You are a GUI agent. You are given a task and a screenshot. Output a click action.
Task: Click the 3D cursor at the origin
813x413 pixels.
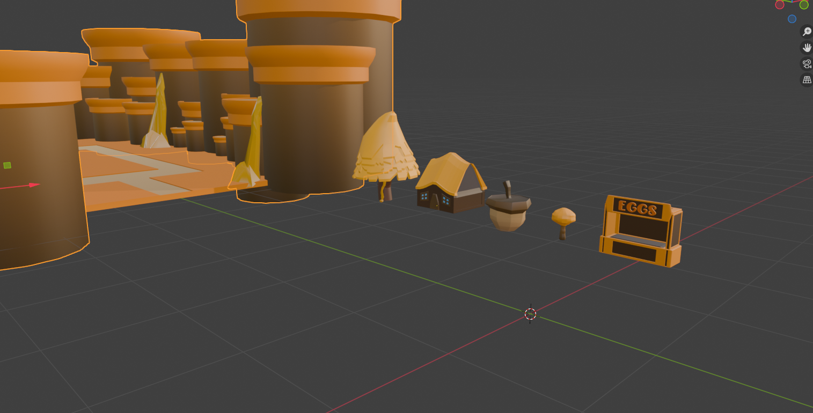click(530, 314)
